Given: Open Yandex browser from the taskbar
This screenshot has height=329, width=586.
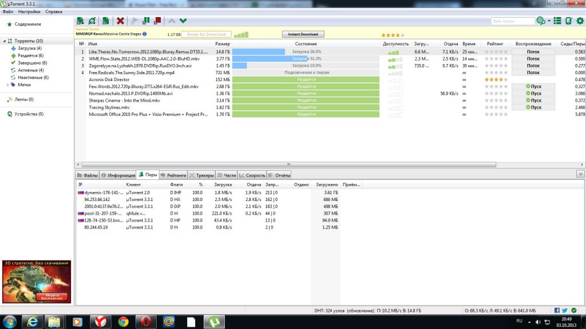Looking at the screenshot, I should [100, 322].
